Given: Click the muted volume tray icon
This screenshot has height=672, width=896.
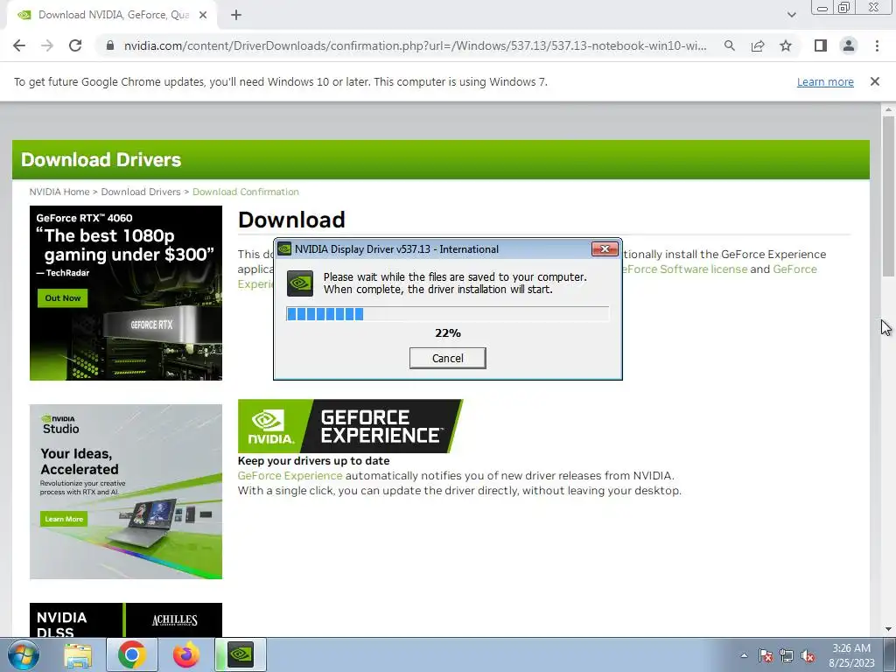Looking at the screenshot, I should click(808, 655).
